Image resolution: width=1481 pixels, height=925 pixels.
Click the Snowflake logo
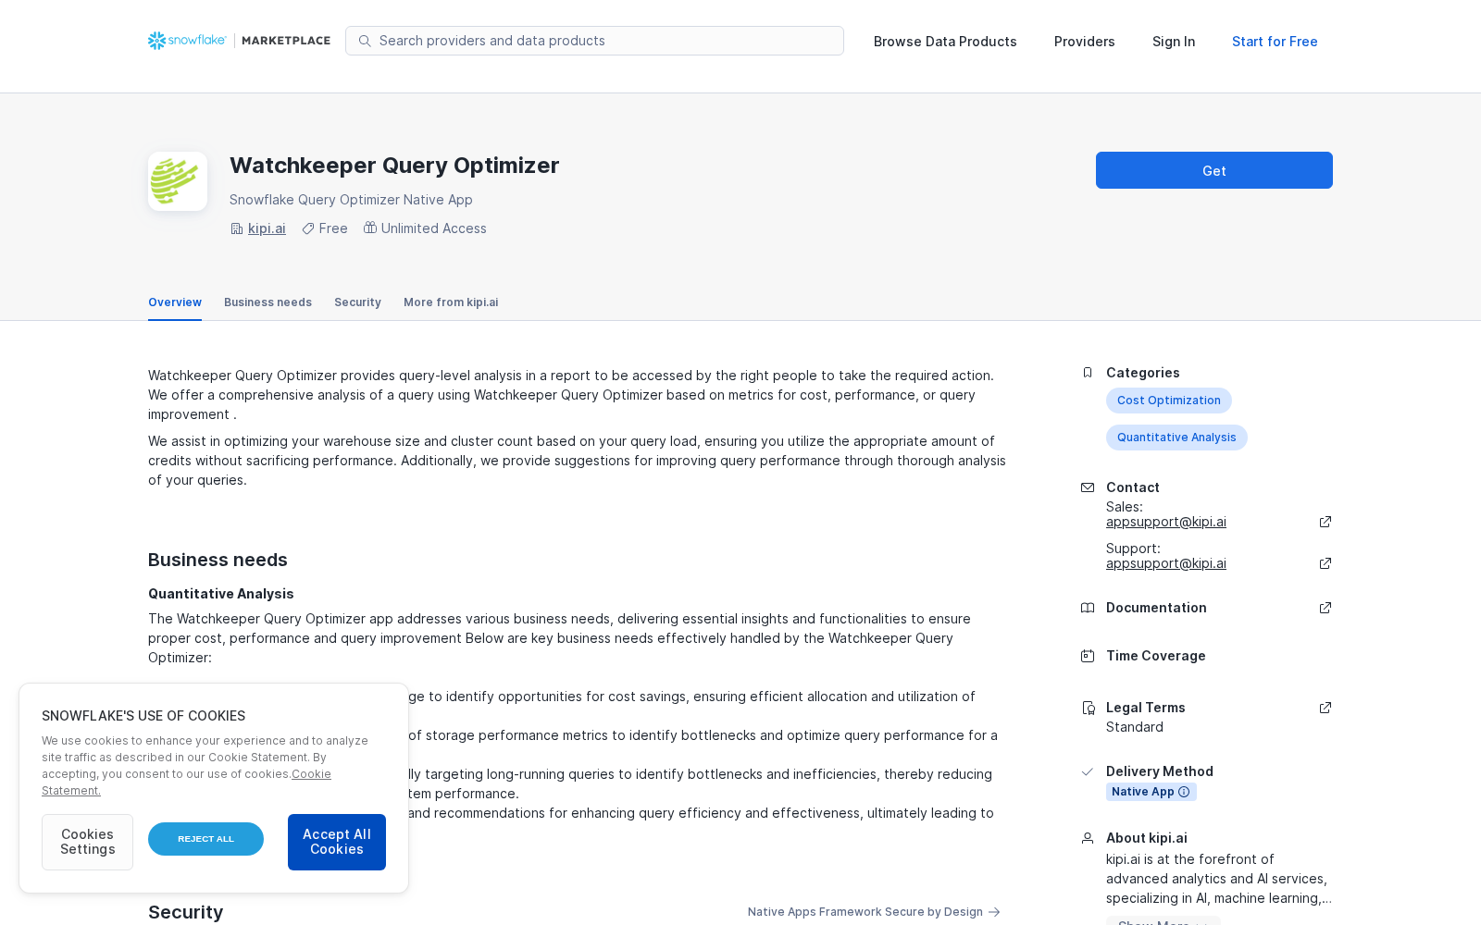point(187,41)
